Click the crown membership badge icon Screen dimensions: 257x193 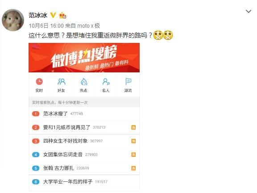(x=62, y=15)
